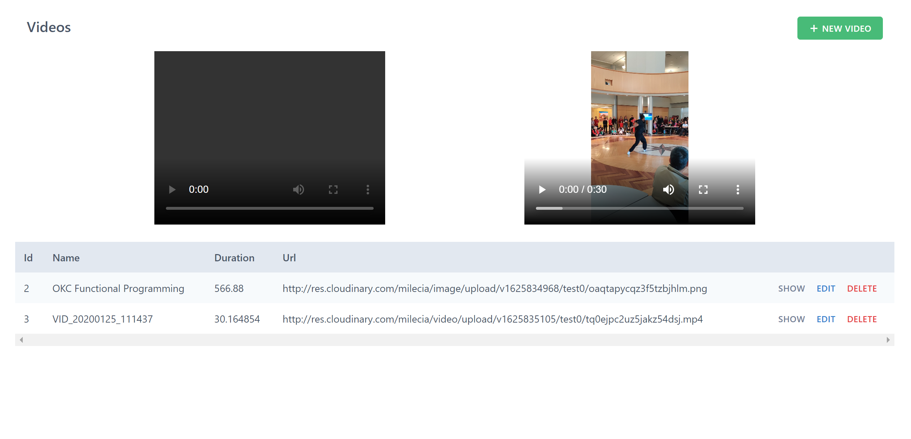The image size is (911, 439).
Task: Open more options on the left video player
Action: tap(368, 189)
